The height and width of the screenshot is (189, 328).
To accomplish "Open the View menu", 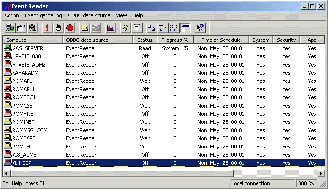I will tap(121, 15).
